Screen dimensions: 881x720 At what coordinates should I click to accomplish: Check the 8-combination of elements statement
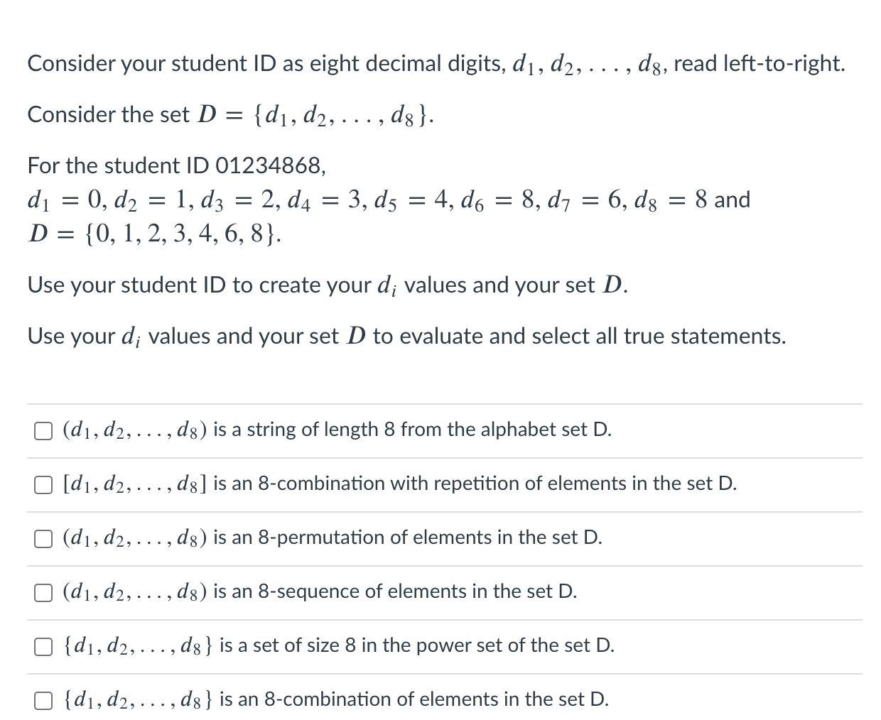[43, 700]
